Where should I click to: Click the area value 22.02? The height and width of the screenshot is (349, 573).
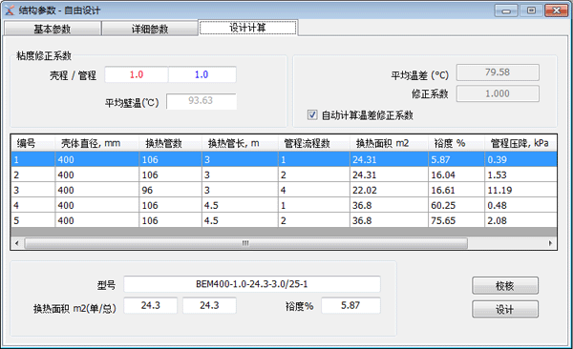click(x=389, y=190)
